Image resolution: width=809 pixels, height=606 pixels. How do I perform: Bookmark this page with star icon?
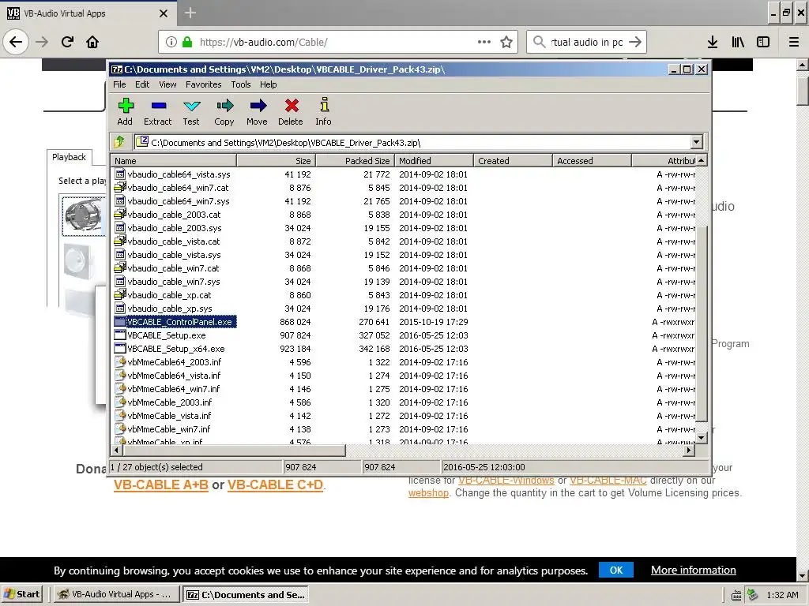[x=506, y=42]
